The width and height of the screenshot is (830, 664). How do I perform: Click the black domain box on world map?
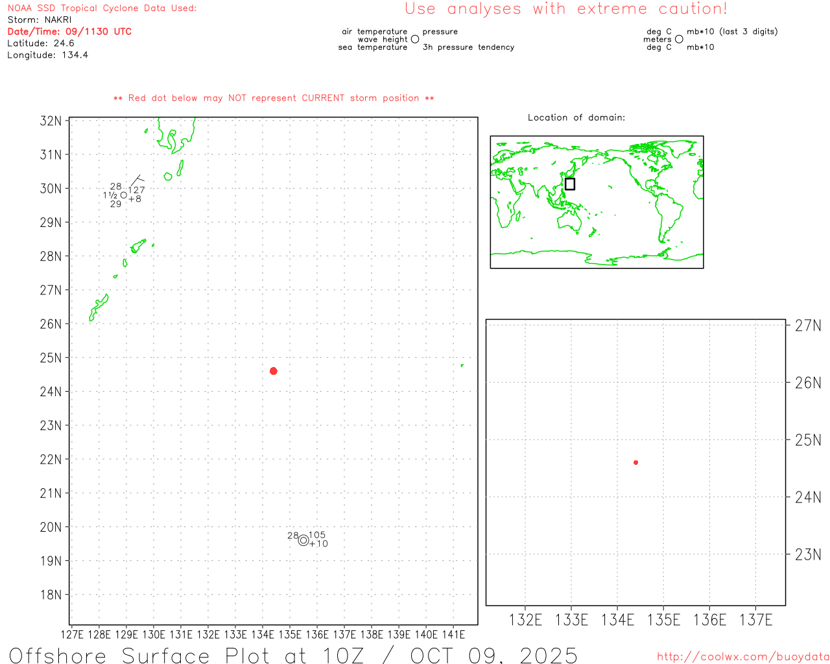point(570,184)
